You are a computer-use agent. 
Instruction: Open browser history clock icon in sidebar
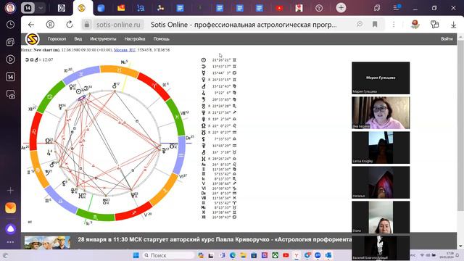[x=10, y=25]
